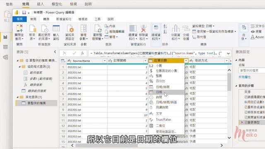
Task: Click the Replace Values item (取代值)
Action: tap(199, 37)
